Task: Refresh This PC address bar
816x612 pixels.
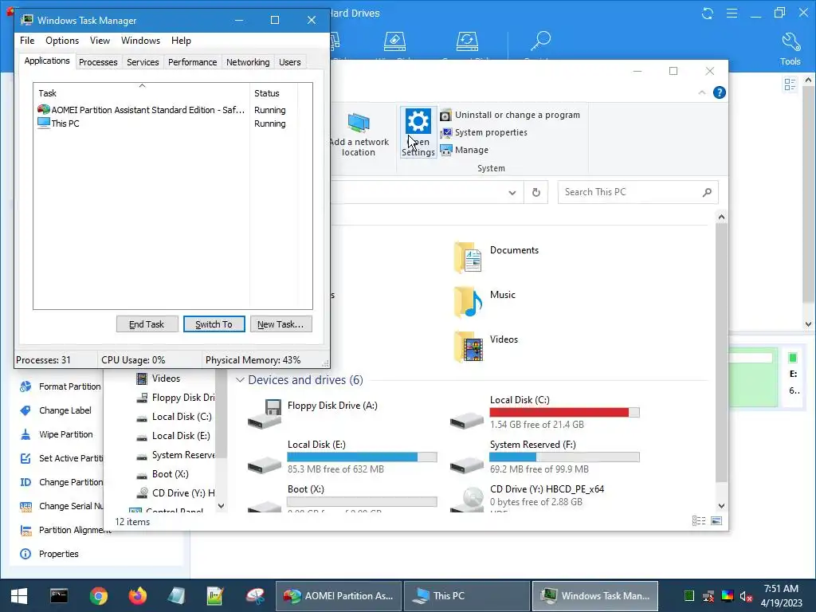Action: tap(536, 193)
